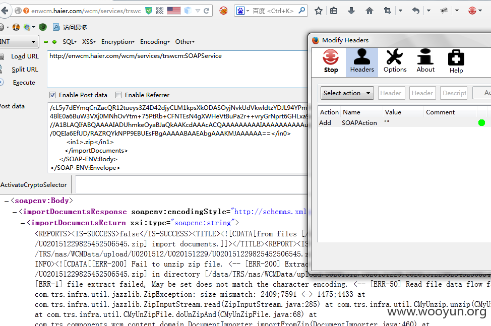Click the crop screenshot tool icon
The width and height of the screenshot is (491, 326).
387,11
